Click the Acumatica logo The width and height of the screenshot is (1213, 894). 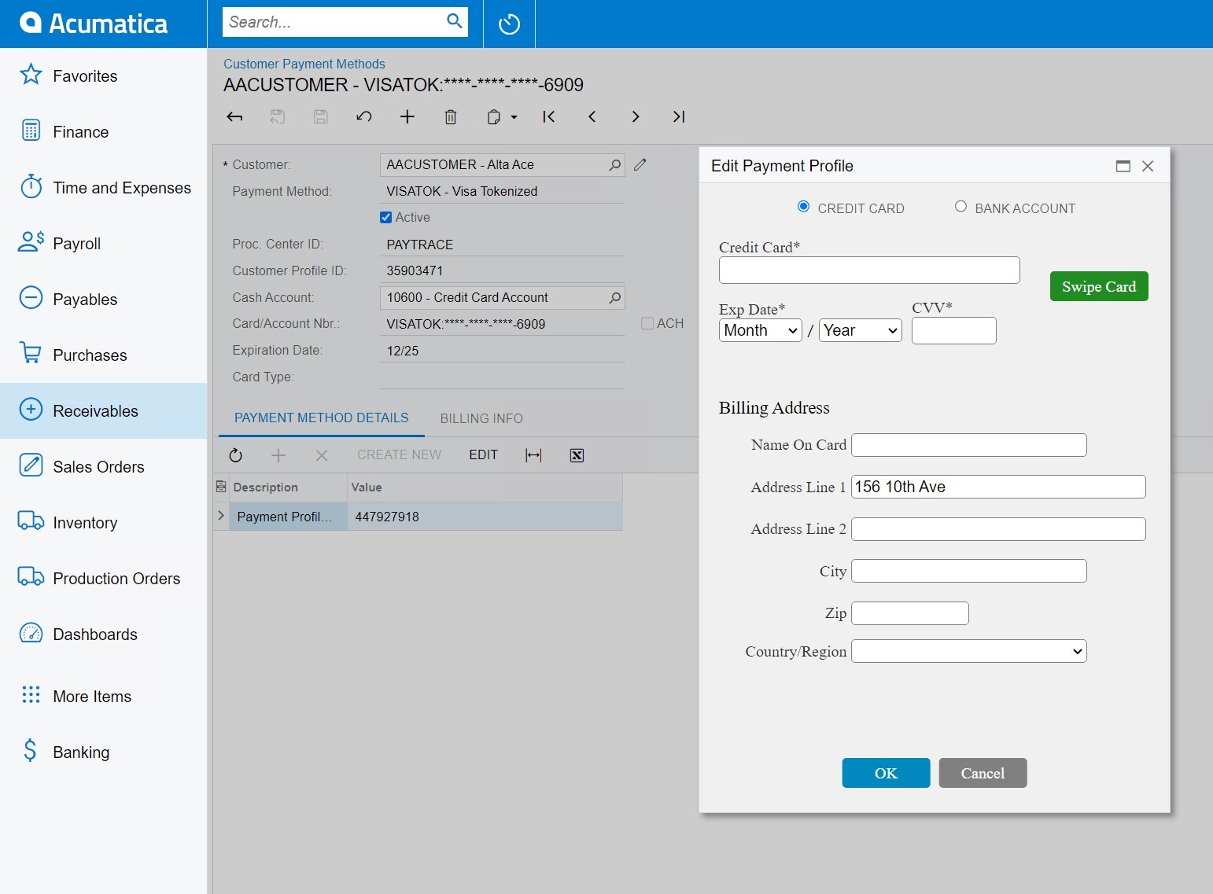pyautogui.click(x=94, y=24)
